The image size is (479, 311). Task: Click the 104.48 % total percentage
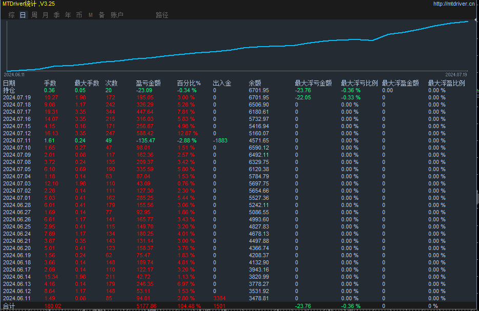pyautogui.click(x=189, y=306)
